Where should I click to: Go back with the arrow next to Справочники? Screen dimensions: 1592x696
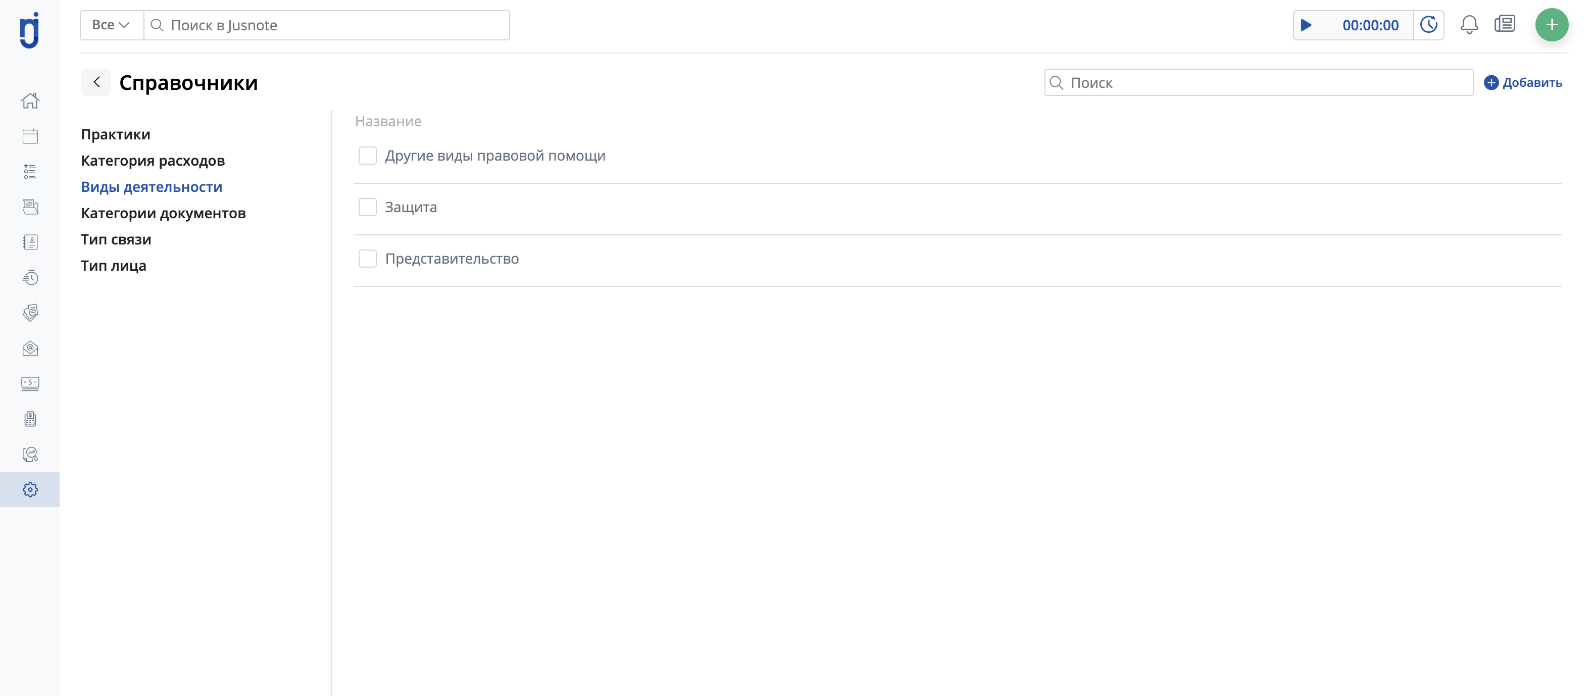pos(96,82)
